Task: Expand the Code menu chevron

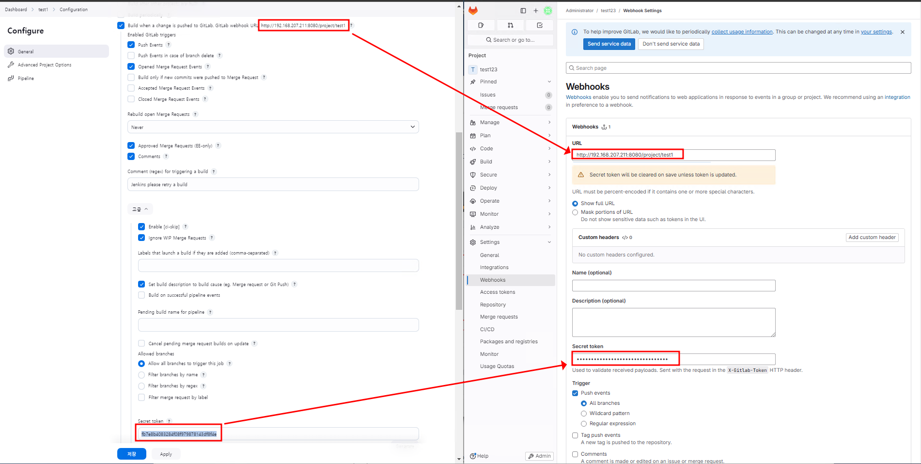Action: tap(549, 149)
